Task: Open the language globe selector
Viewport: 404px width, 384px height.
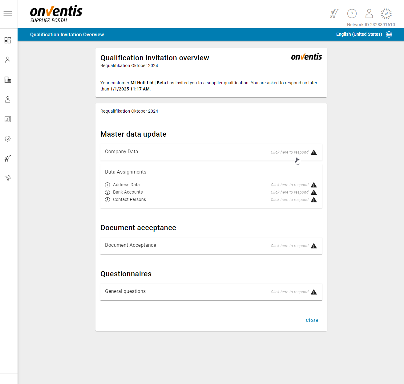Action: (x=389, y=34)
